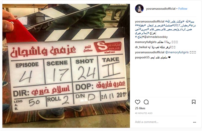Like the post with the heart icon
Screen dimensions: 202x131
coord(137,102)
